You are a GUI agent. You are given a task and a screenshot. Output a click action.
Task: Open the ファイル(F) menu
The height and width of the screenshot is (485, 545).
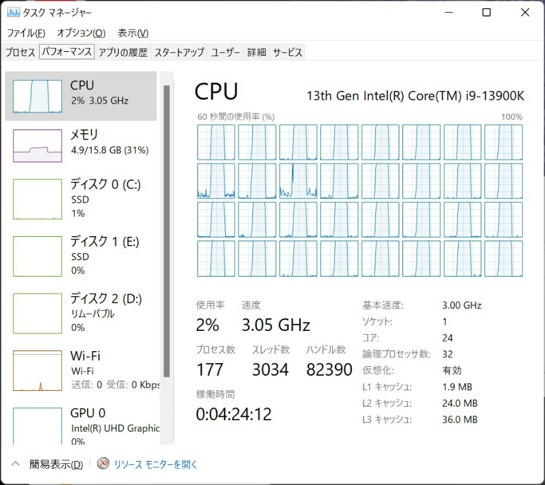[x=26, y=33]
